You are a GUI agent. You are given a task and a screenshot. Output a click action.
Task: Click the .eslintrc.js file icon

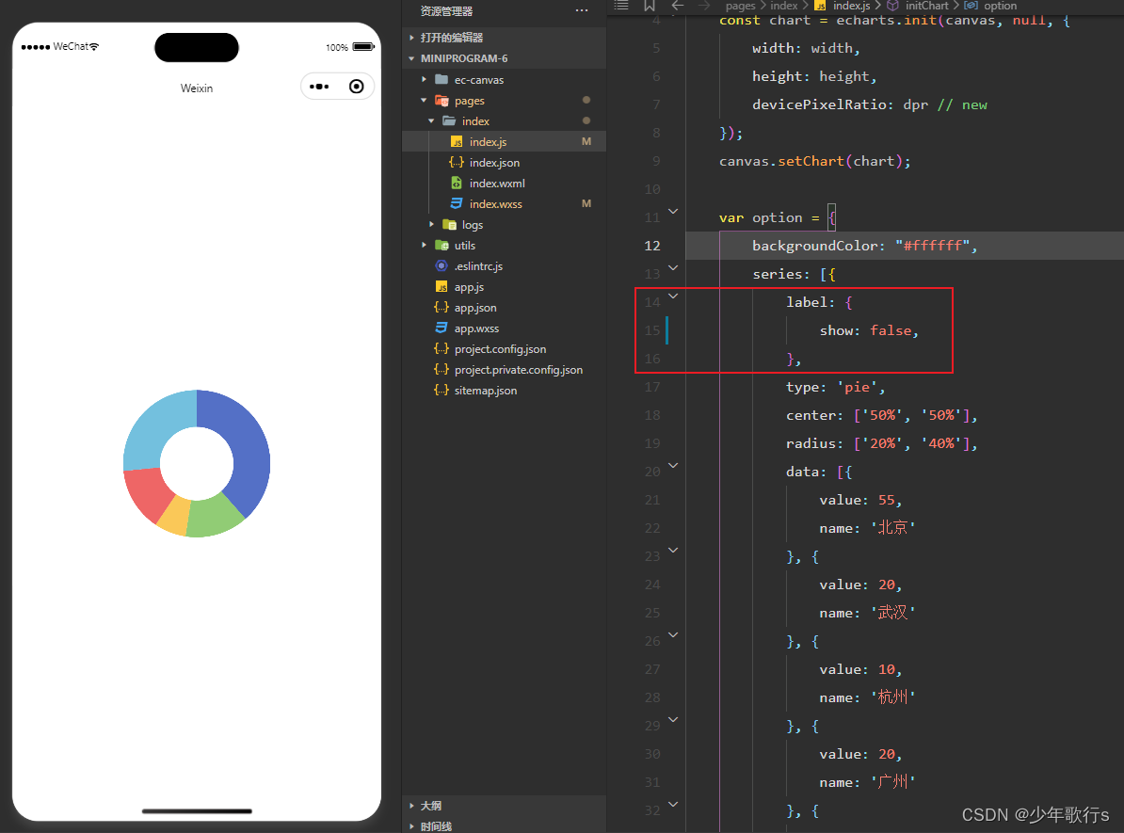[x=442, y=266]
